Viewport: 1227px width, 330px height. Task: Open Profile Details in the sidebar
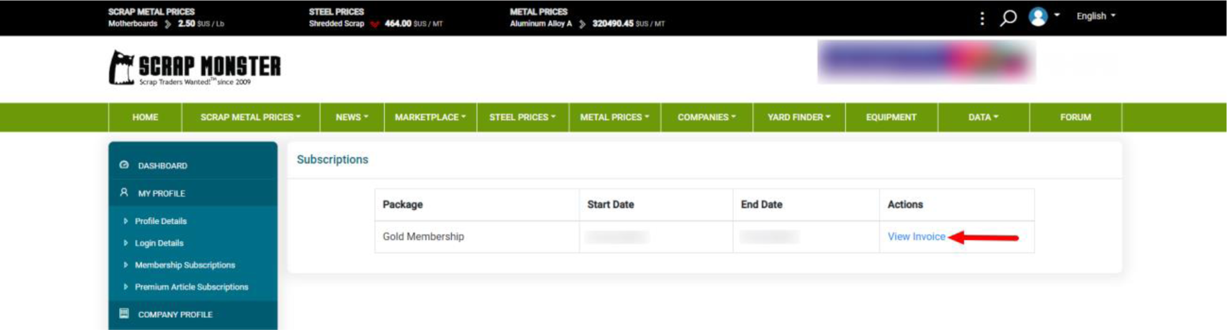(x=161, y=221)
